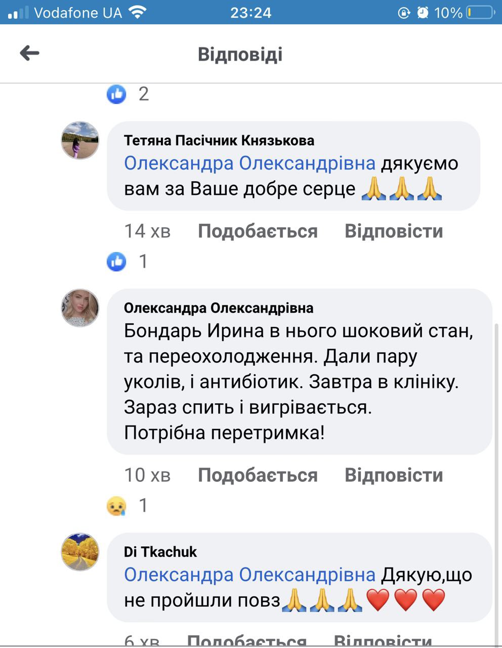Like Тетяна's comment with Подобається
The width and height of the screenshot is (502, 648).
(x=258, y=231)
